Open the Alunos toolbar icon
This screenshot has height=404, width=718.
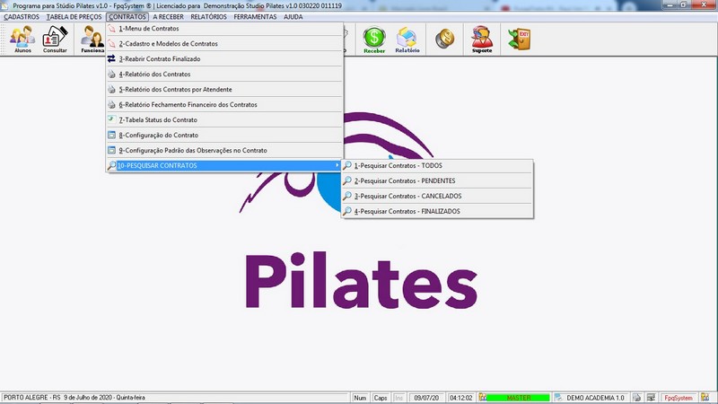(22, 40)
